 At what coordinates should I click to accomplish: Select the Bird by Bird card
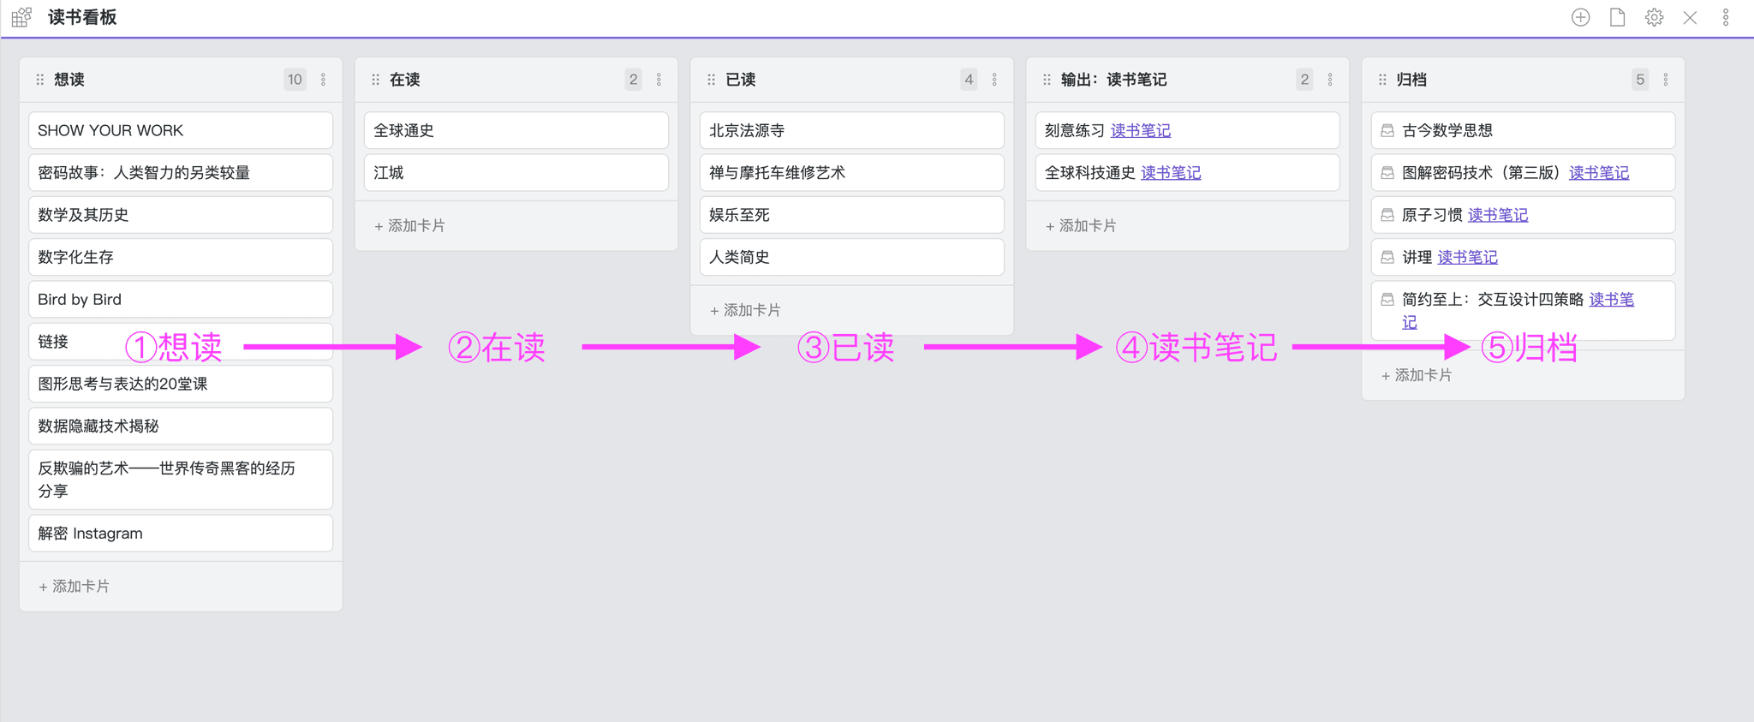pyautogui.click(x=180, y=299)
